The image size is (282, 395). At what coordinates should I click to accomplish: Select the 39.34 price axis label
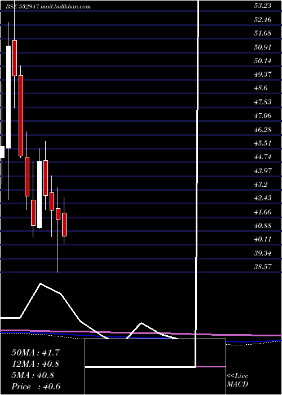pos(263,253)
